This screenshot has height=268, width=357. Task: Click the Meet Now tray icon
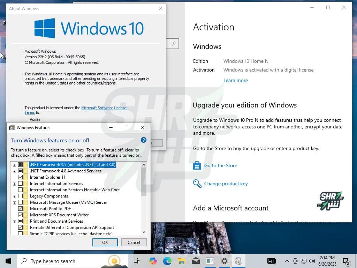[x=295, y=261]
